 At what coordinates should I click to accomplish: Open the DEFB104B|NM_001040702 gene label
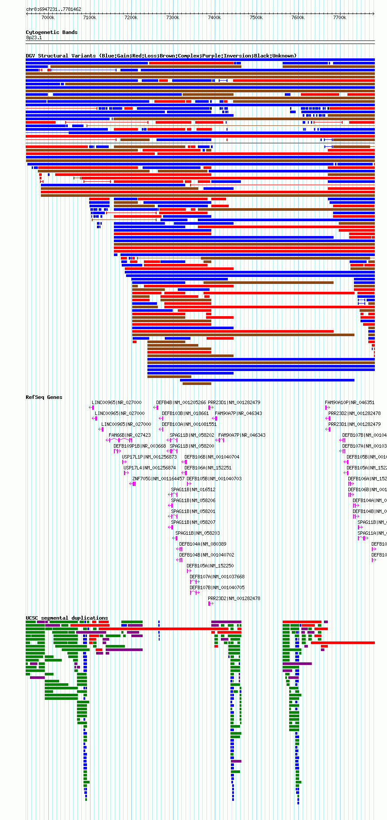click(207, 555)
